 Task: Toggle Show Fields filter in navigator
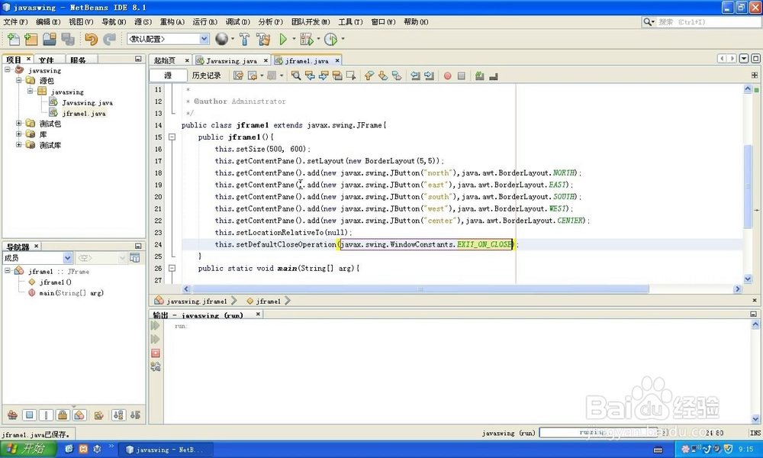(x=29, y=415)
